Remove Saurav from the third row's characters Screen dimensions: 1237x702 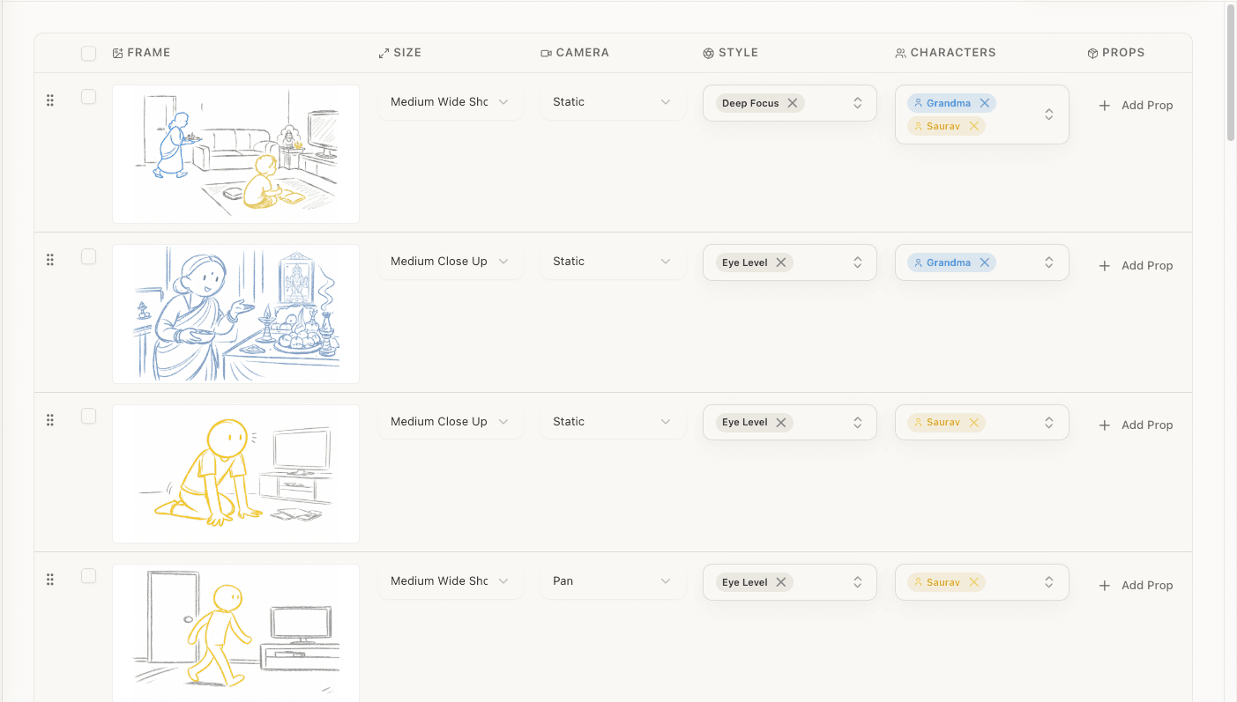coord(973,422)
